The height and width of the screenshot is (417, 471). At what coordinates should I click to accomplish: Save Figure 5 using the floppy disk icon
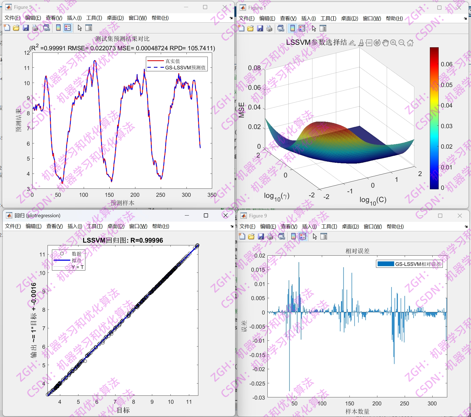click(26, 28)
